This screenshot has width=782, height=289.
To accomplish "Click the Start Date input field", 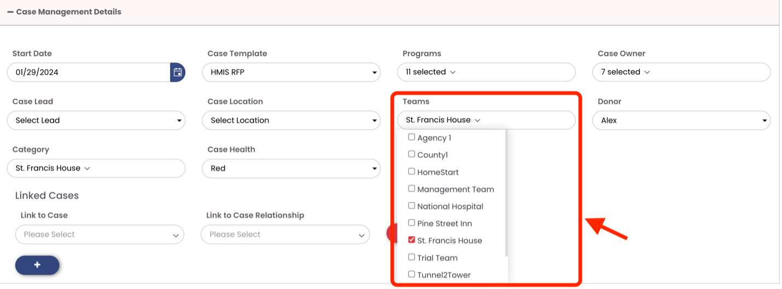I will (89, 72).
